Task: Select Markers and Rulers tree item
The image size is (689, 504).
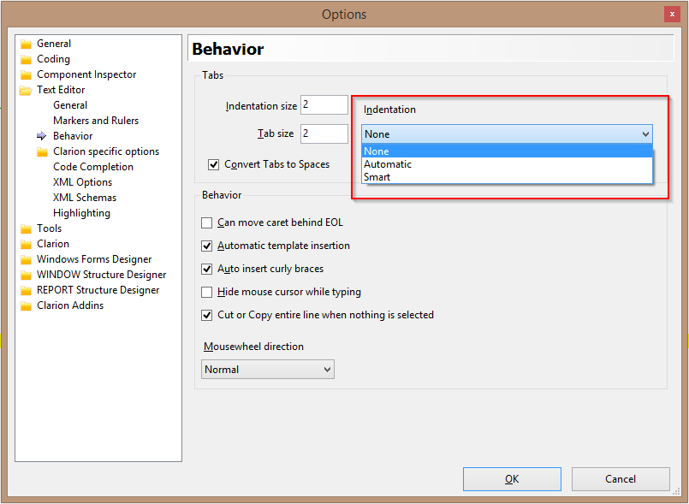Action: click(96, 121)
